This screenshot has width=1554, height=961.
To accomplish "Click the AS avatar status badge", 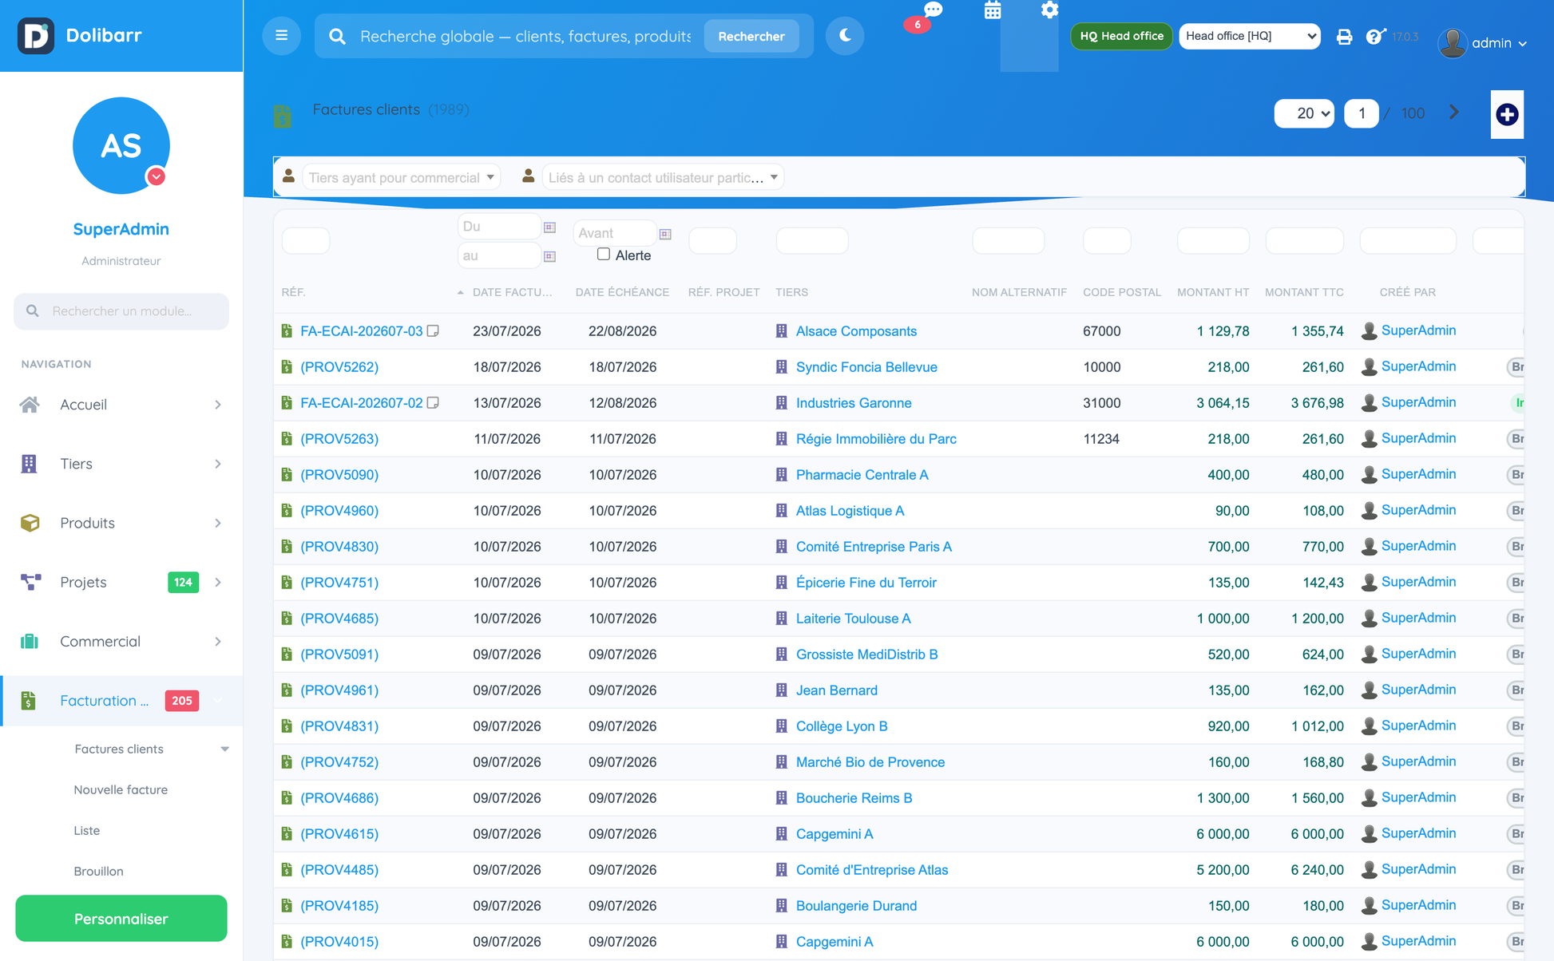I will 157,177.
